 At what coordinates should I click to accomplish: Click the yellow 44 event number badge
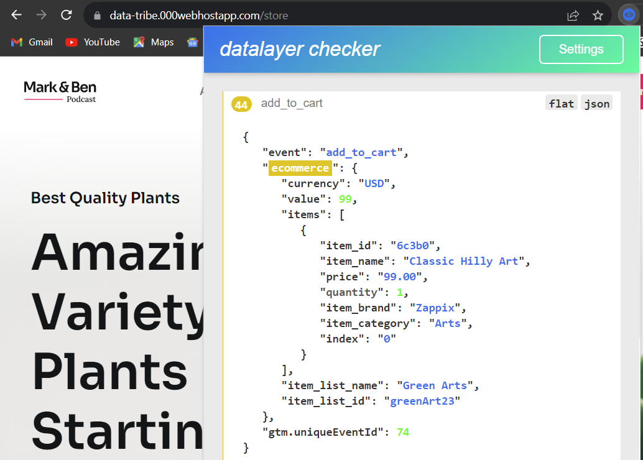click(241, 104)
